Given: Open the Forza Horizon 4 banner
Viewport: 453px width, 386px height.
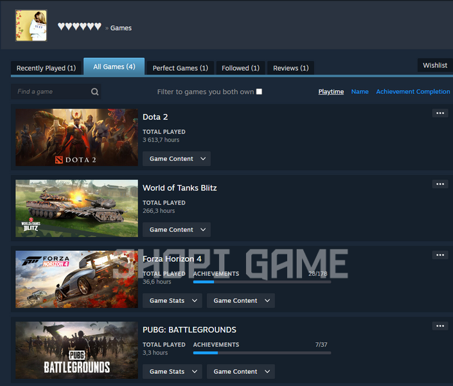Looking at the screenshot, I should (76, 279).
